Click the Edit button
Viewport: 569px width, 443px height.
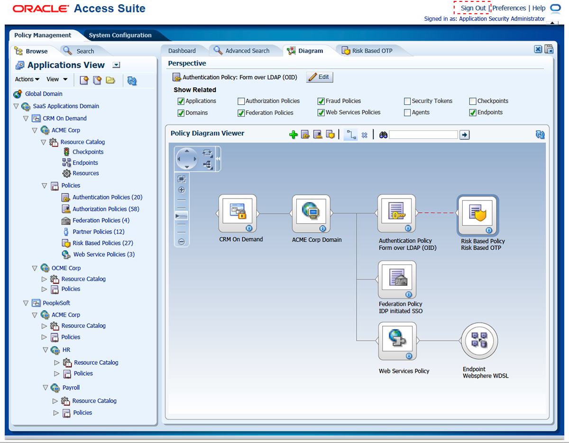320,77
